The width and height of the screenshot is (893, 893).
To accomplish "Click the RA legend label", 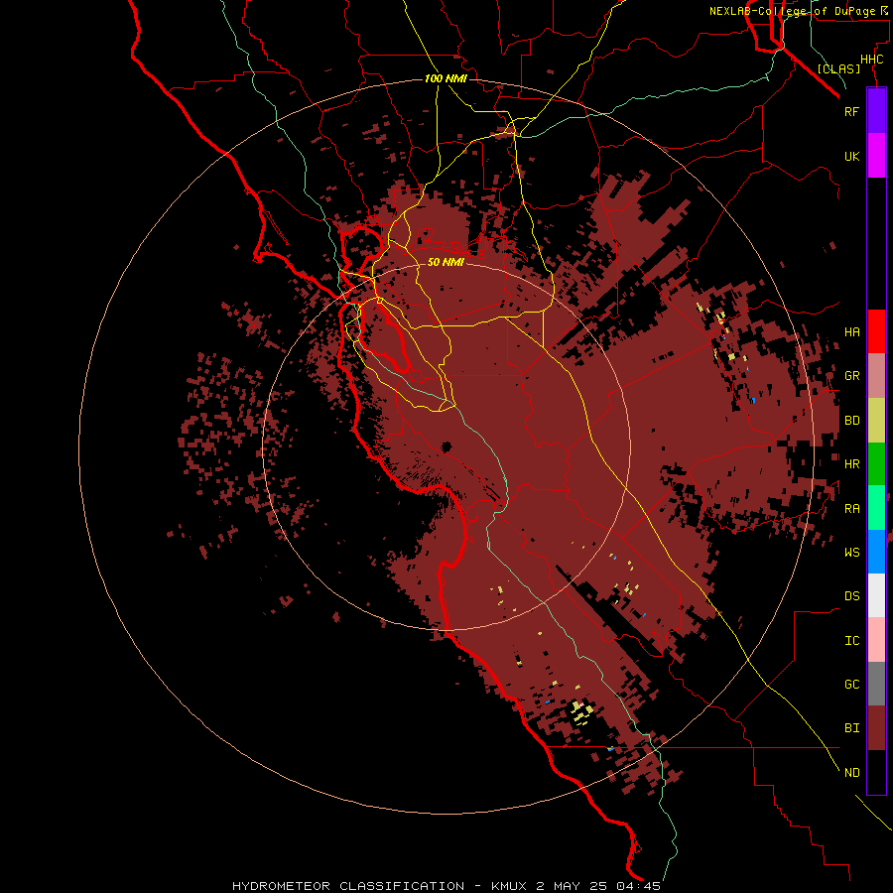I will click(x=851, y=509).
